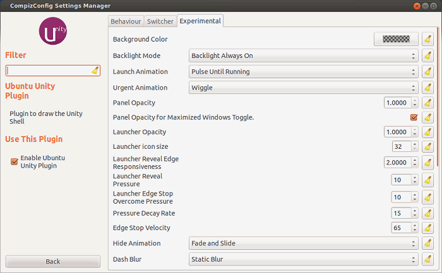442x273 pixels.
Task: Toggle Panel Opacity for Maximized Windows checkbox
Action: pos(414,117)
